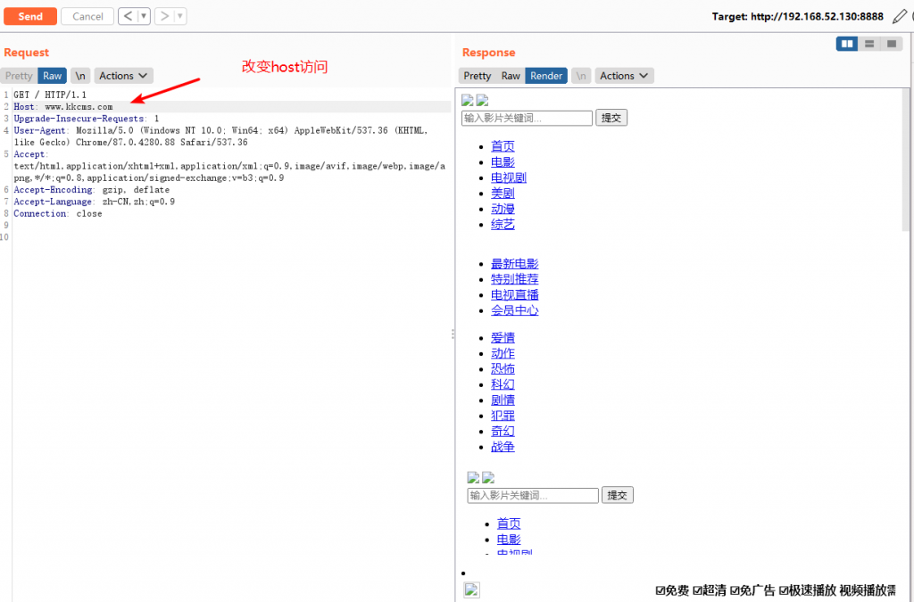The width and height of the screenshot is (914, 602).
Task: Open the 战争 genre link
Action: [x=503, y=447]
